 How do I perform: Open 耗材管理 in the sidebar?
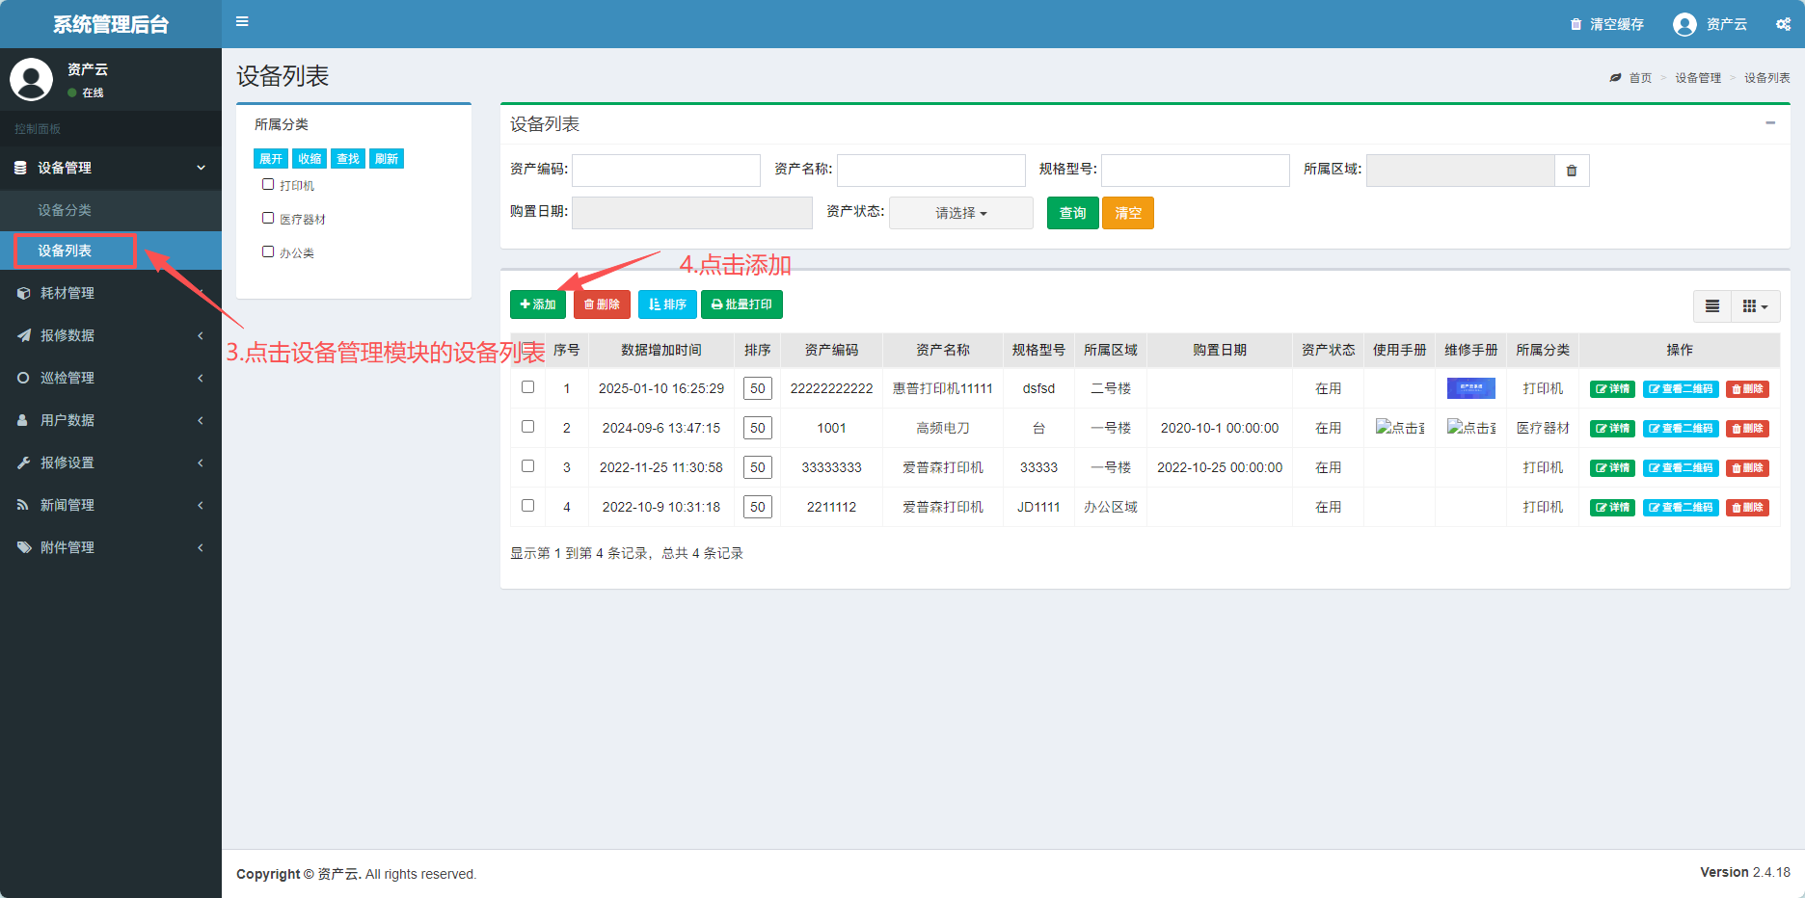67,293
